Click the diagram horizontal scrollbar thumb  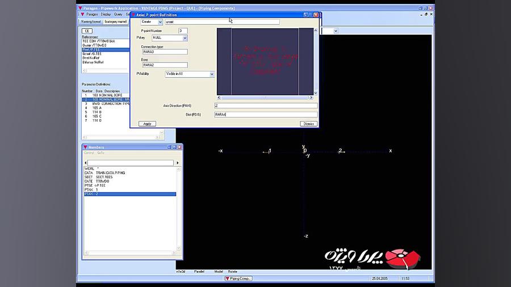click(x=265, y=98)
